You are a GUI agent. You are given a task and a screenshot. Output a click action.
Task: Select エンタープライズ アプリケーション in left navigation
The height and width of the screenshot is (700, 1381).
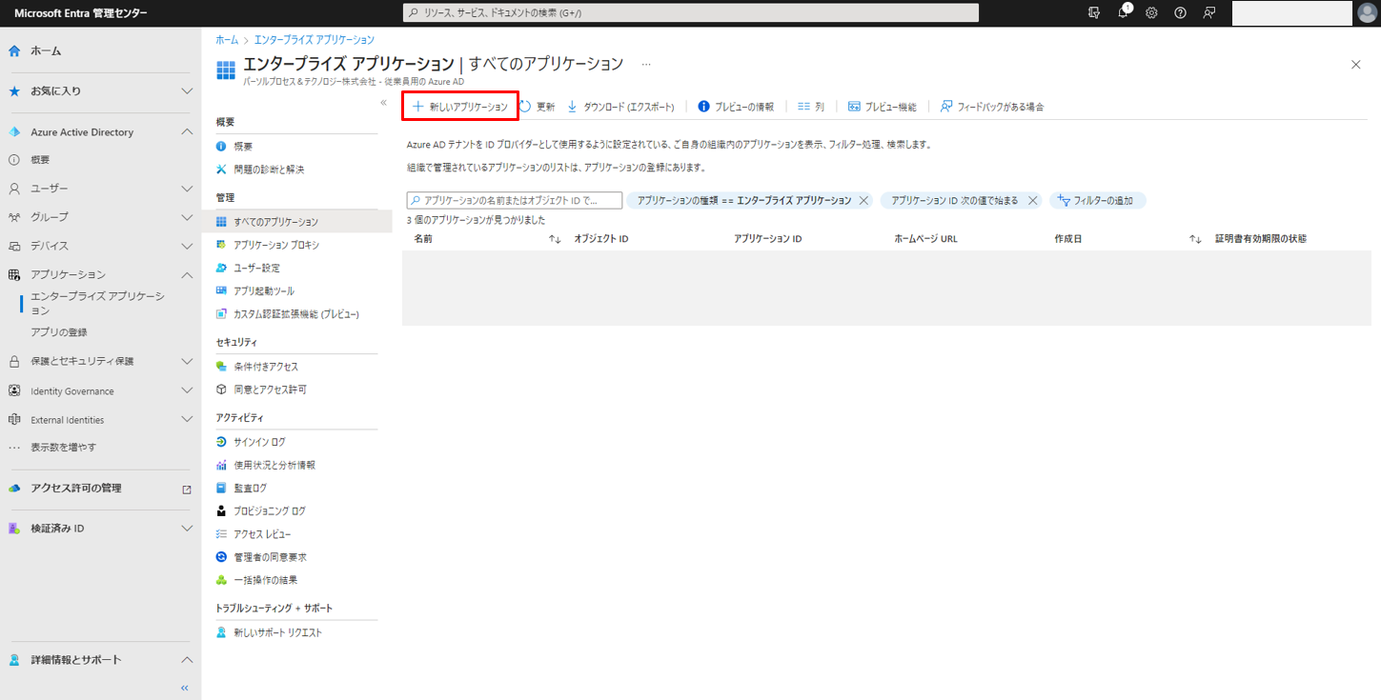pos(97,303)
